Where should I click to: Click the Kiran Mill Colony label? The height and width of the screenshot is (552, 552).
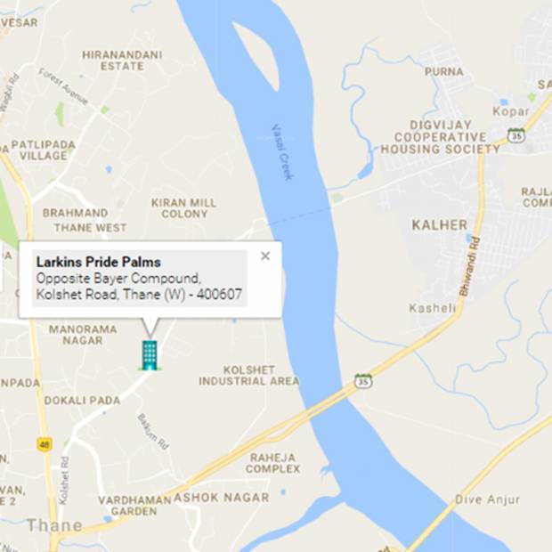coord(183,208)
